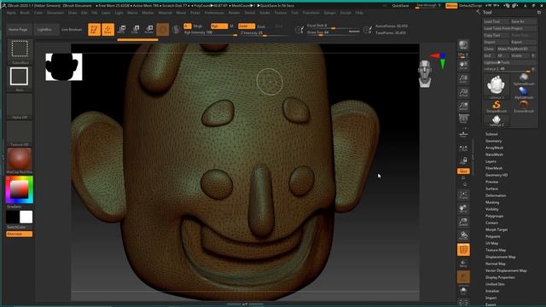Click the Frame mesh icon
This screenshot has width=546, height=307.
463,195
